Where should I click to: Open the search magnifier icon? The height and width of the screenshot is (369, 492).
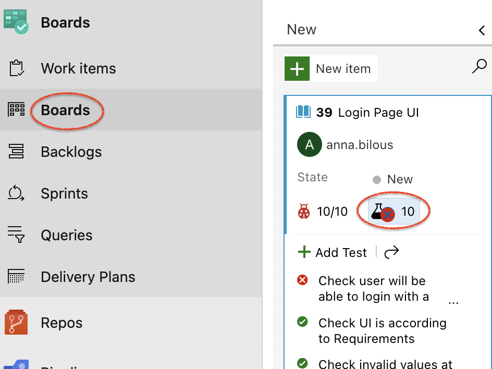point(479,66)
